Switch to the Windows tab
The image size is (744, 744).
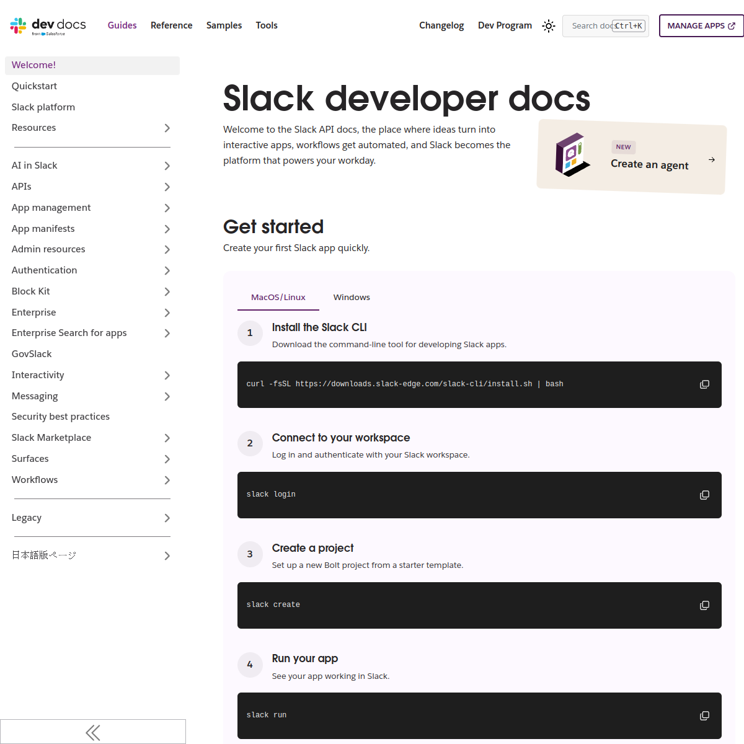352,297
